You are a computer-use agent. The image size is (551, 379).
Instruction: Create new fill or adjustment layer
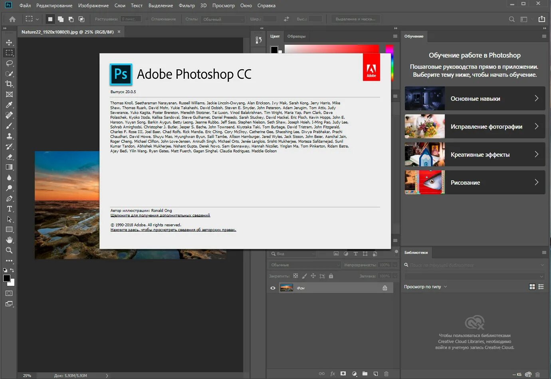point(354,374)
